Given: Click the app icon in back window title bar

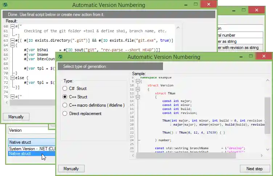Looking at the screenshot, I should coord(5,5).
